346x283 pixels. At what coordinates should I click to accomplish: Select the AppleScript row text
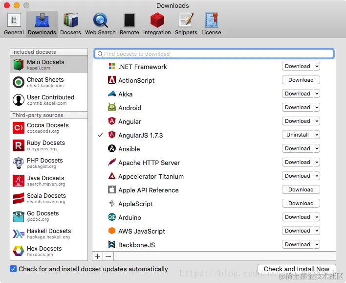click(x=135, y=204)
